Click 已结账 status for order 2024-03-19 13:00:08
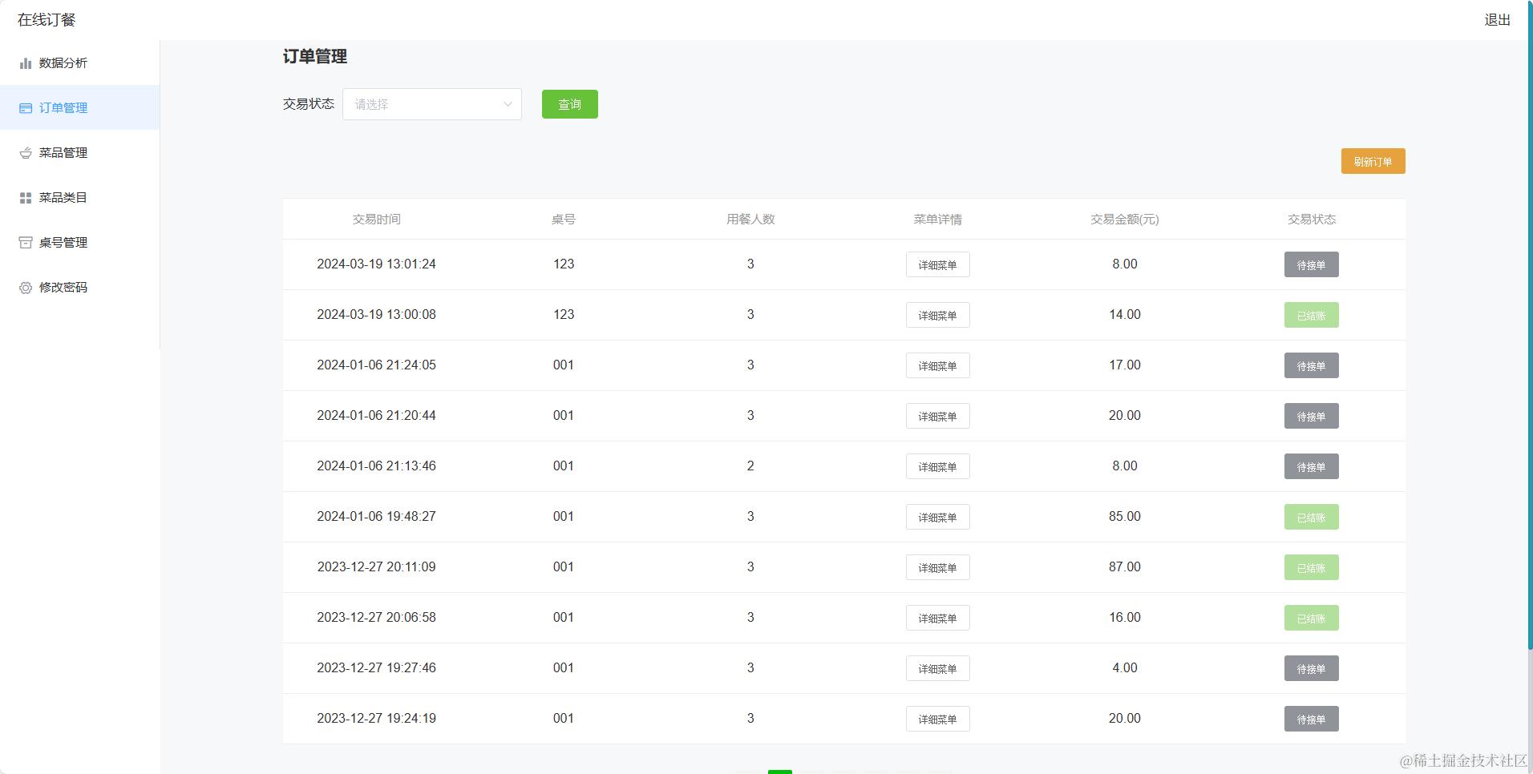 tap(1311, 315)
